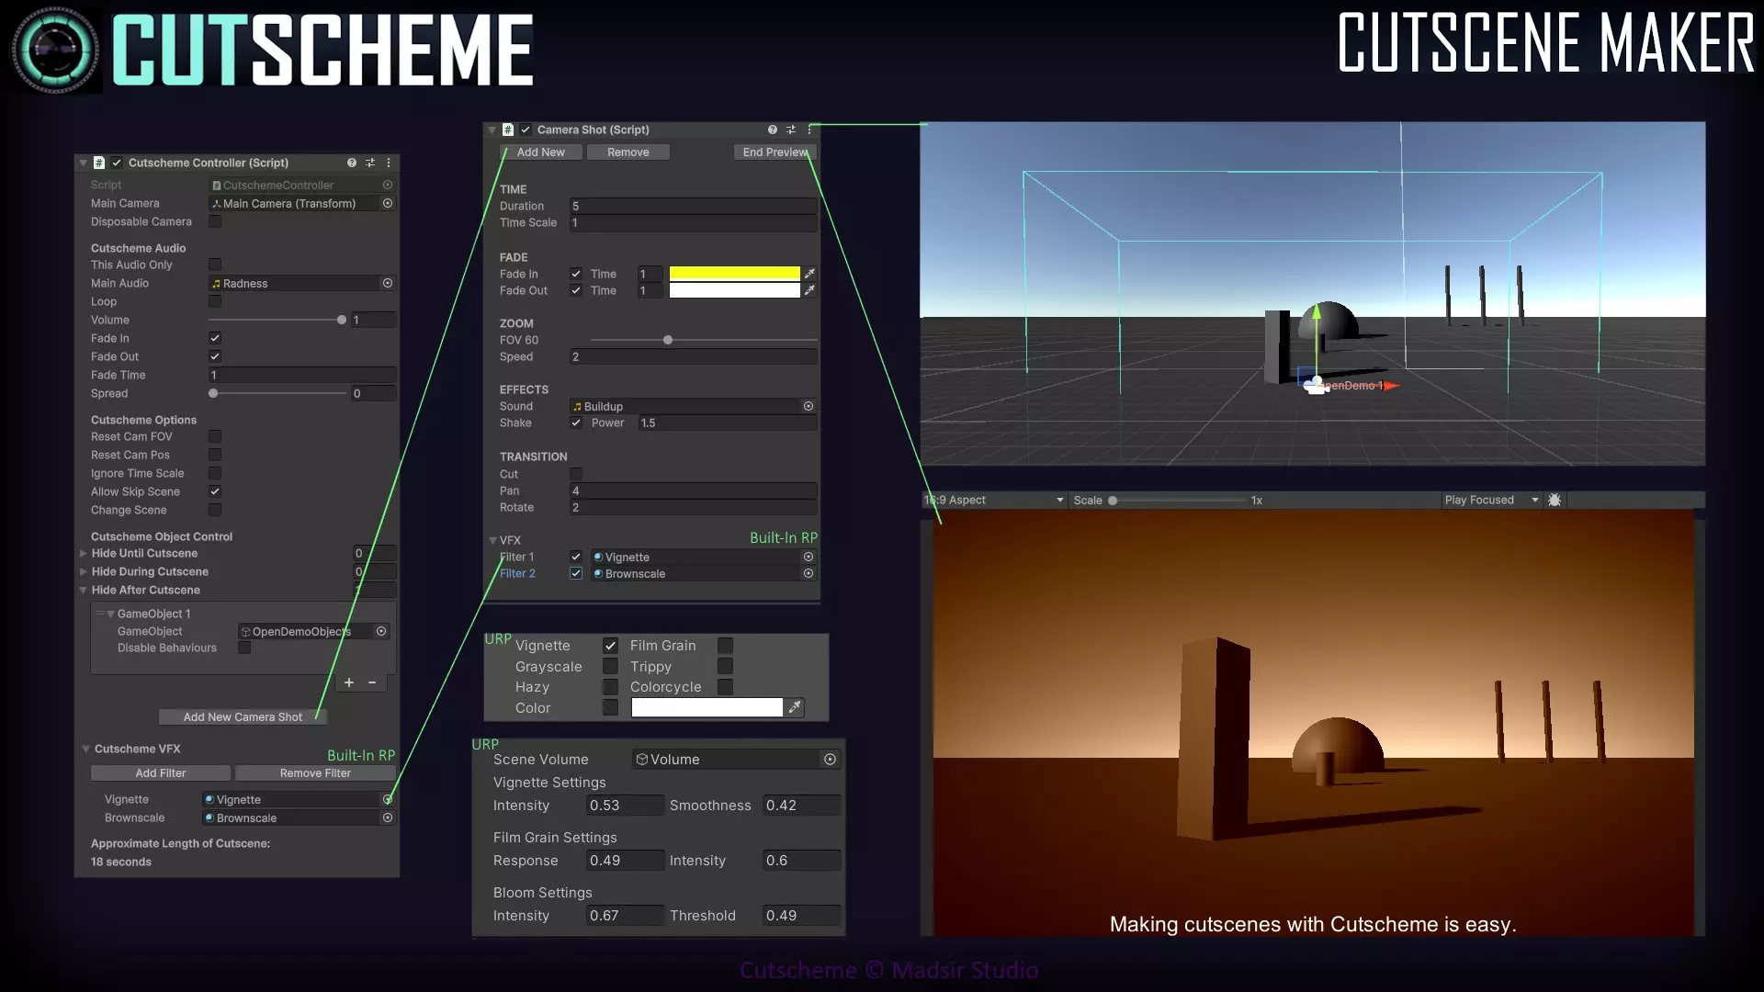The image size is (1764, 992).
Task: Open presets for Cutscheme Controller component
Action: [x=370, y=163]
